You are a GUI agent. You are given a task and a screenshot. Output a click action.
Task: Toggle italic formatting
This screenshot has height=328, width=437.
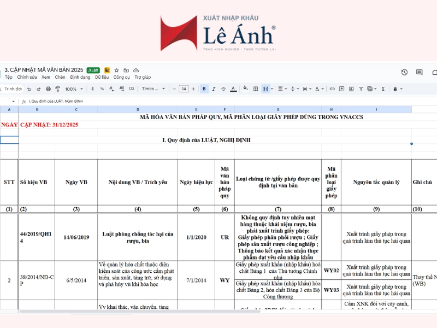[213, 87]
